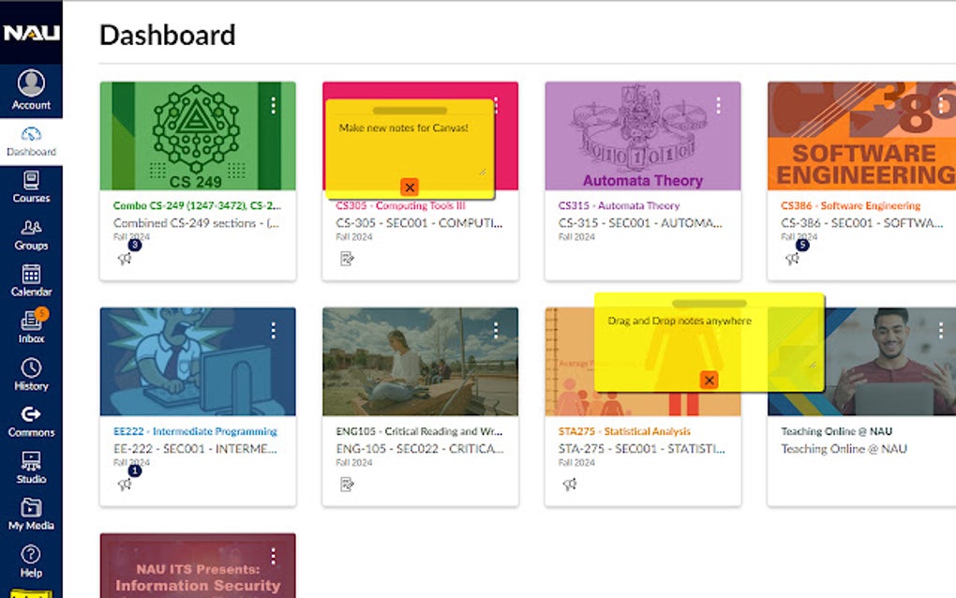Open the CS386 - Software Engineering link
The width and height of the screenshot is (956, 598).
pyautogui.click(x=850, y=205)
